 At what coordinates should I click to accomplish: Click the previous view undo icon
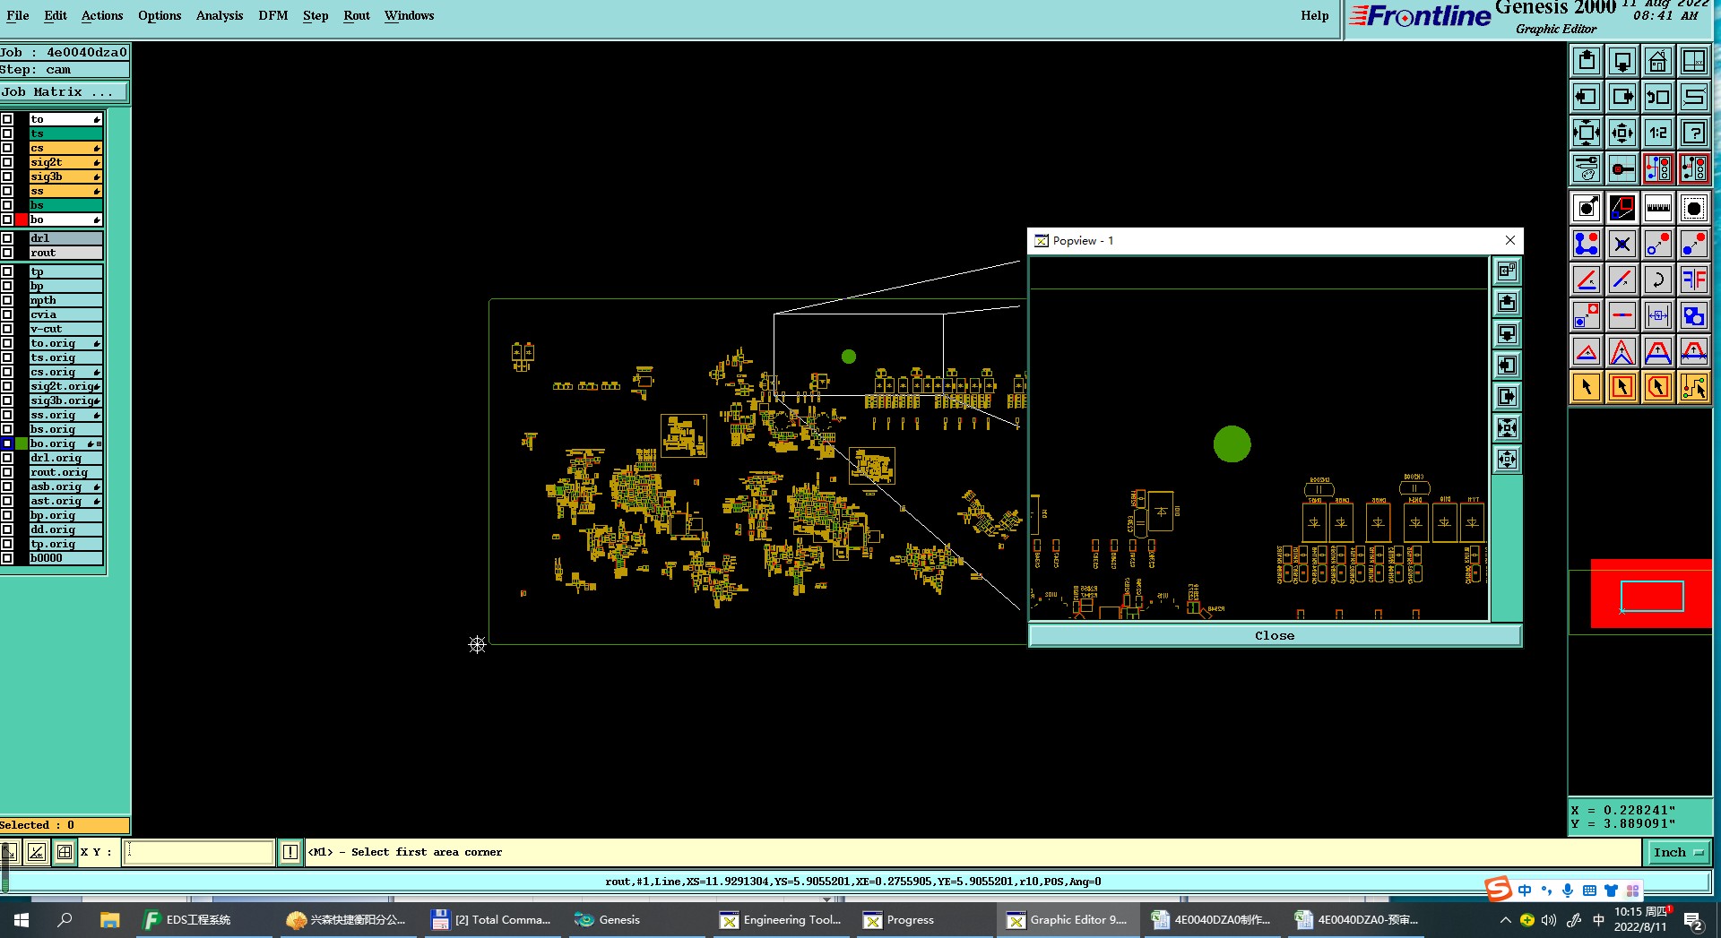point(1658,97)
